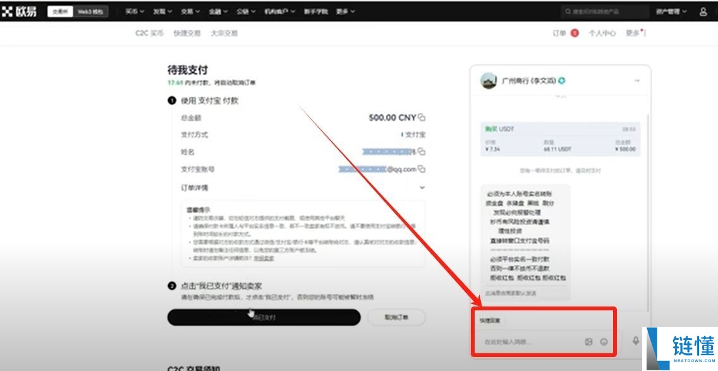Viewport: 718px width, 371px height.
Task: Open the 资产管理 dropdown
Action: 671,11
